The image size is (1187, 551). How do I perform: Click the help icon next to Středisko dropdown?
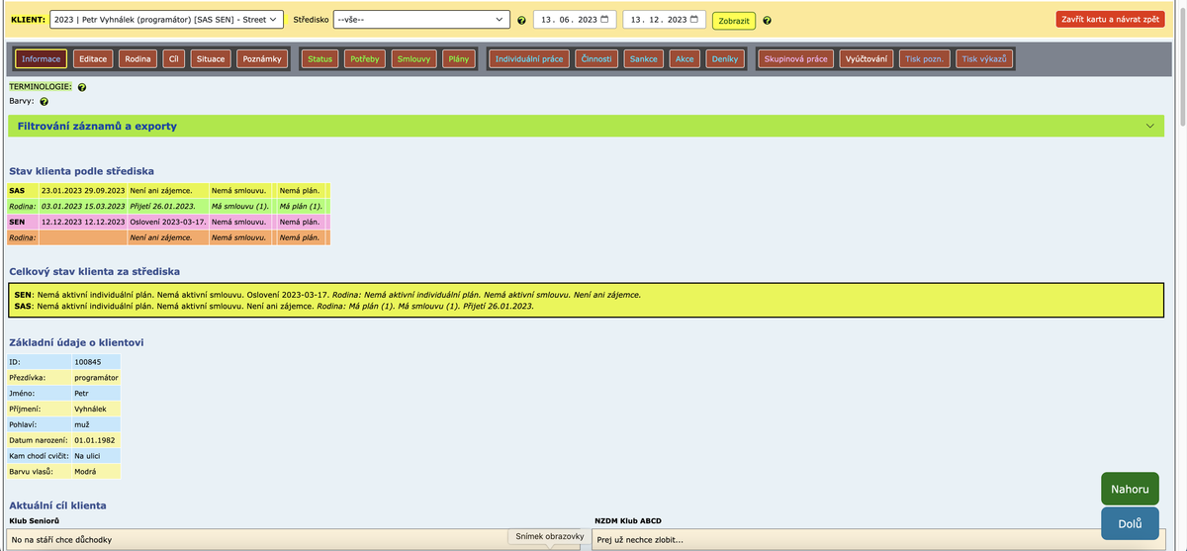521,21
